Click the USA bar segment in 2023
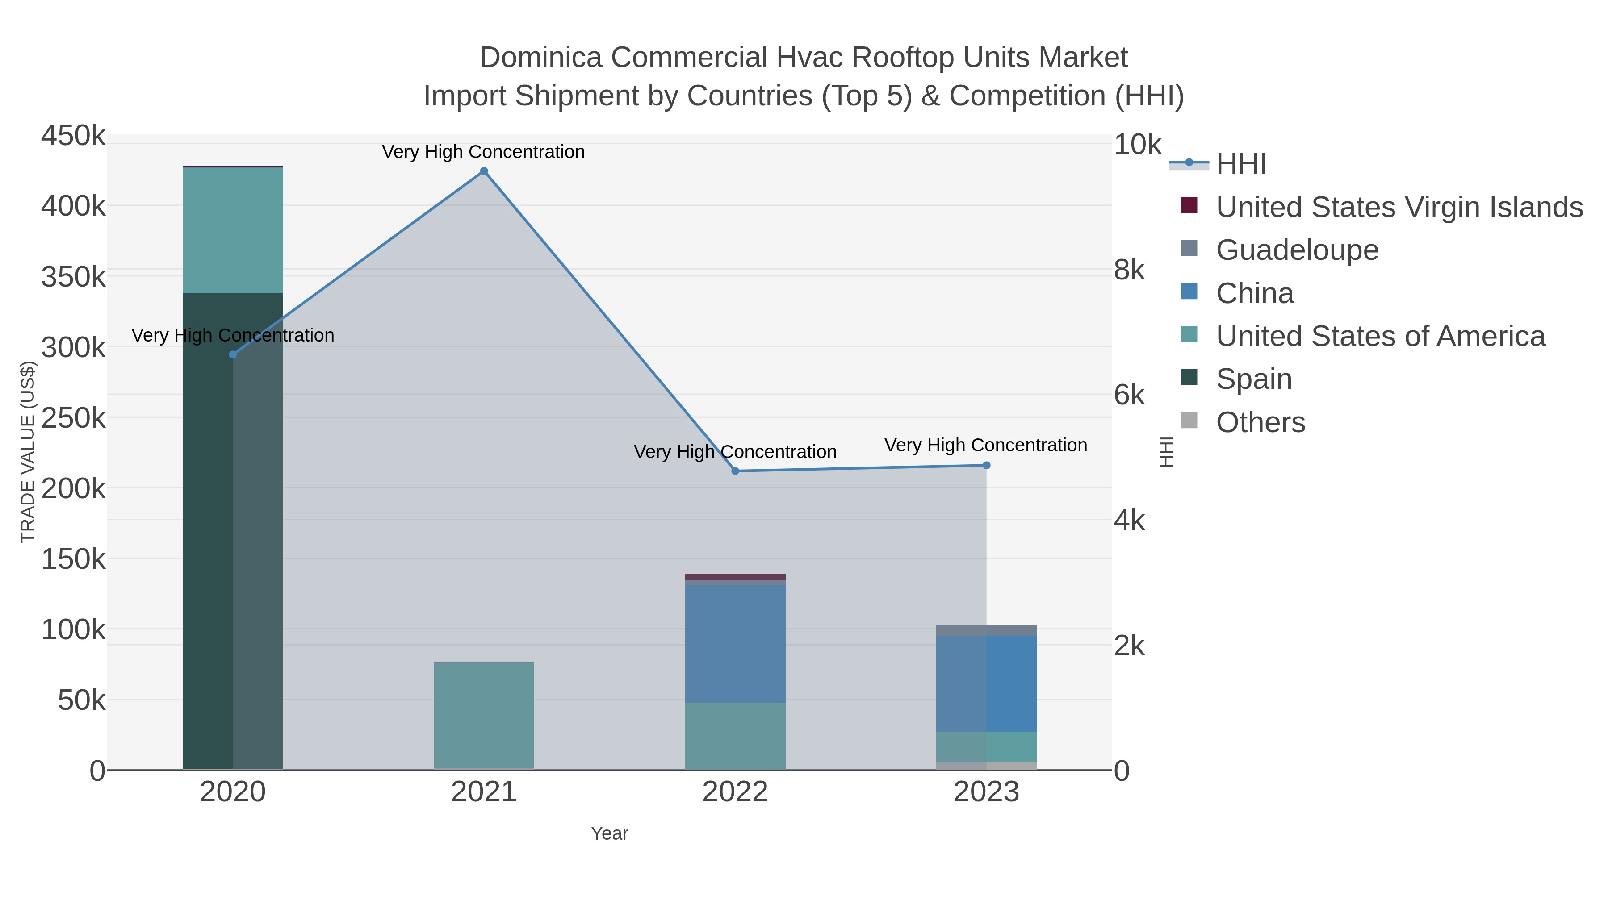The width and height of the screenshot is (1608, 904). pyautogui.click(x=986, y=747)
